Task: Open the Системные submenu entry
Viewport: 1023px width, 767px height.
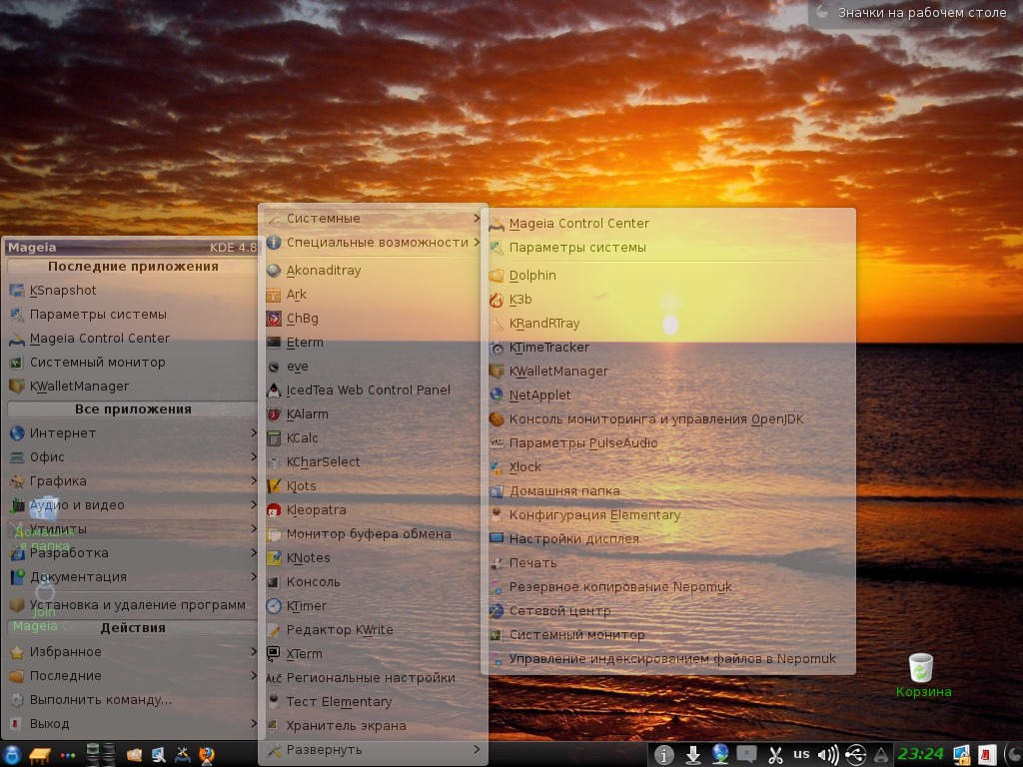Action: click(374, 219)
